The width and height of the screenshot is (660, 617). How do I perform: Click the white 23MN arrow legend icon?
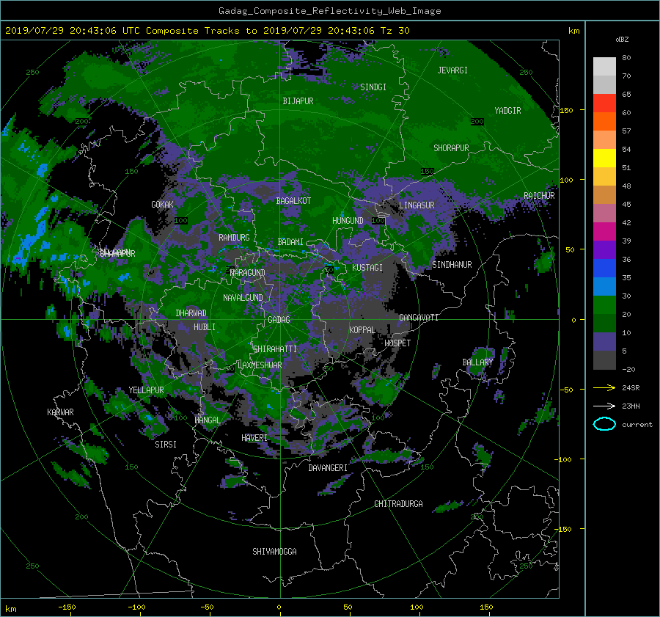pyautogui.click(x=604, y=406)
